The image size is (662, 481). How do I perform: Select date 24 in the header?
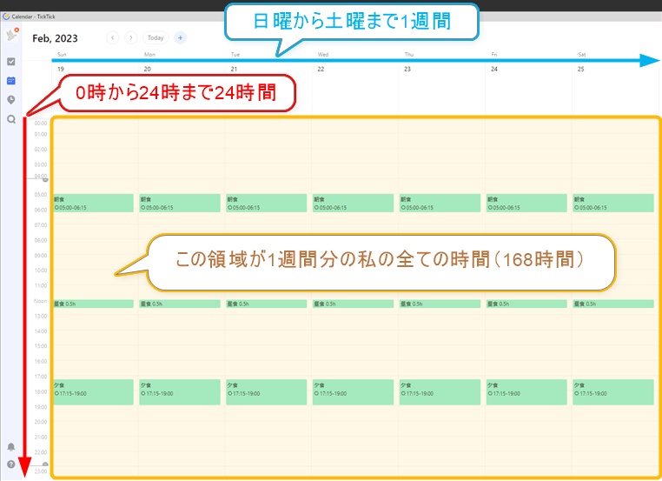pyautogui.click(x=494, y=69)
